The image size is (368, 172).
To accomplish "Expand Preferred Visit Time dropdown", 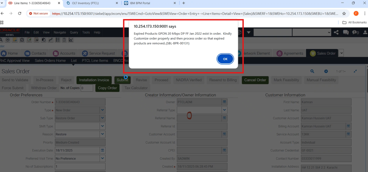I will tap(102, 158).
